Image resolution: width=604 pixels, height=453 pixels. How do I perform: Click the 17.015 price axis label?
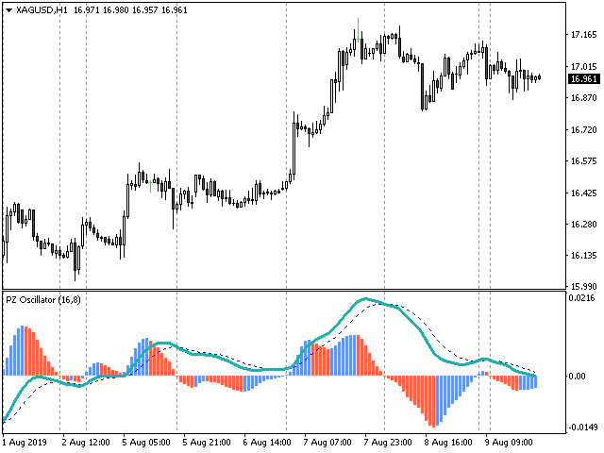tap(583, 67)
